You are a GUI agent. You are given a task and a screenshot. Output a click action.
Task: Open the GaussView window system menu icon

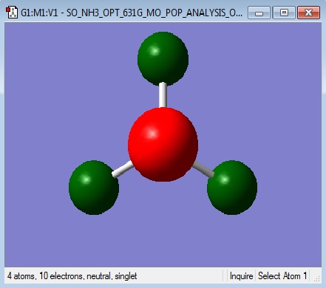pyautogui.click(x=12, y=13)
